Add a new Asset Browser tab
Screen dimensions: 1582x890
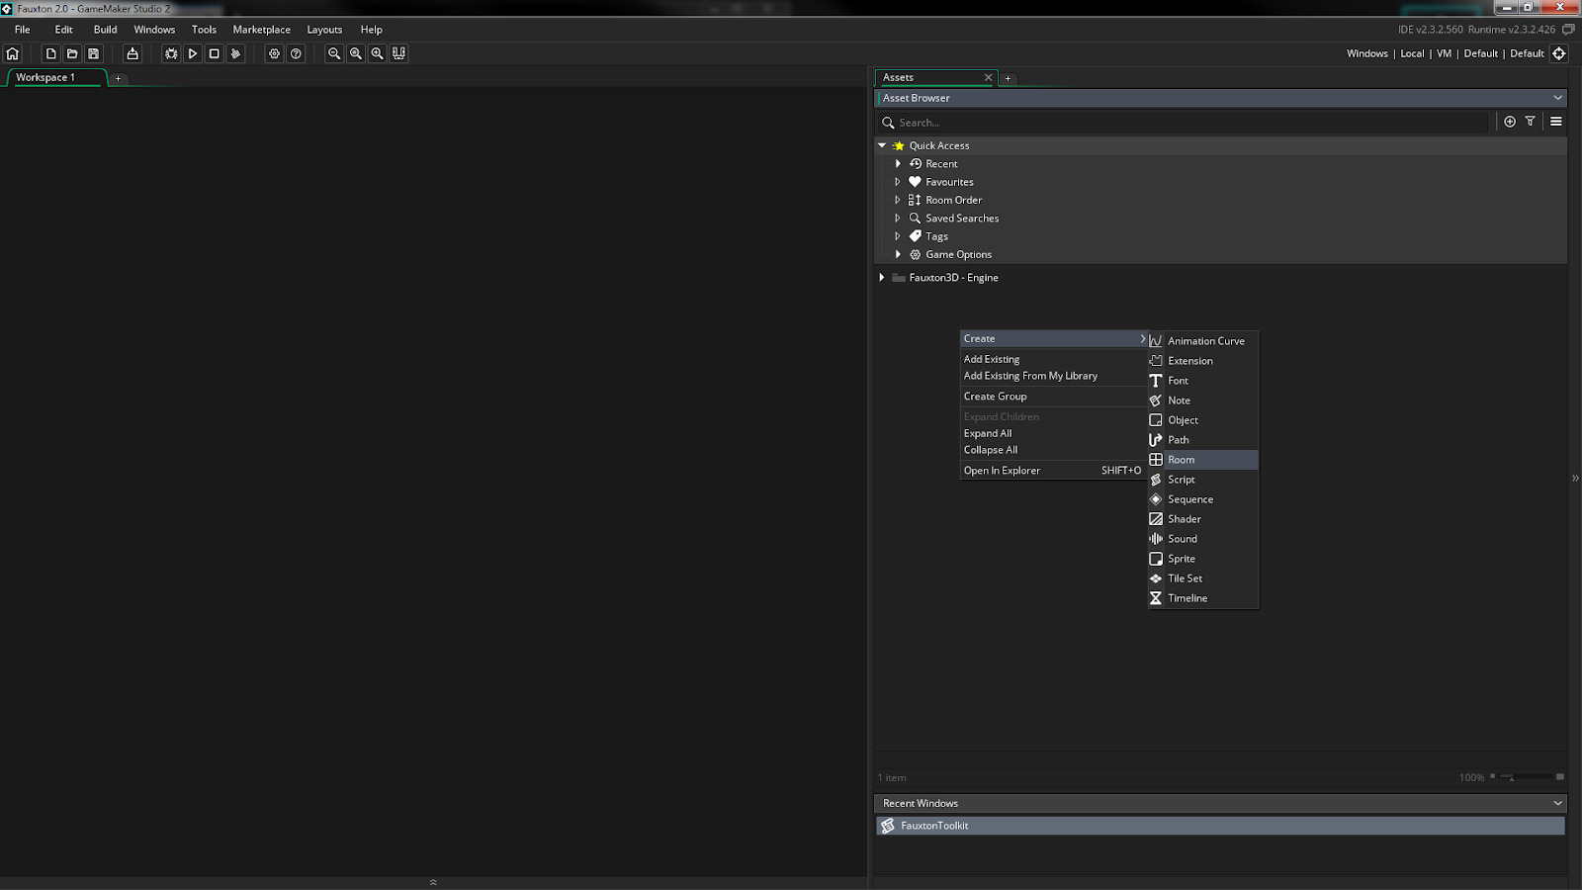[x=1008, y=78]
